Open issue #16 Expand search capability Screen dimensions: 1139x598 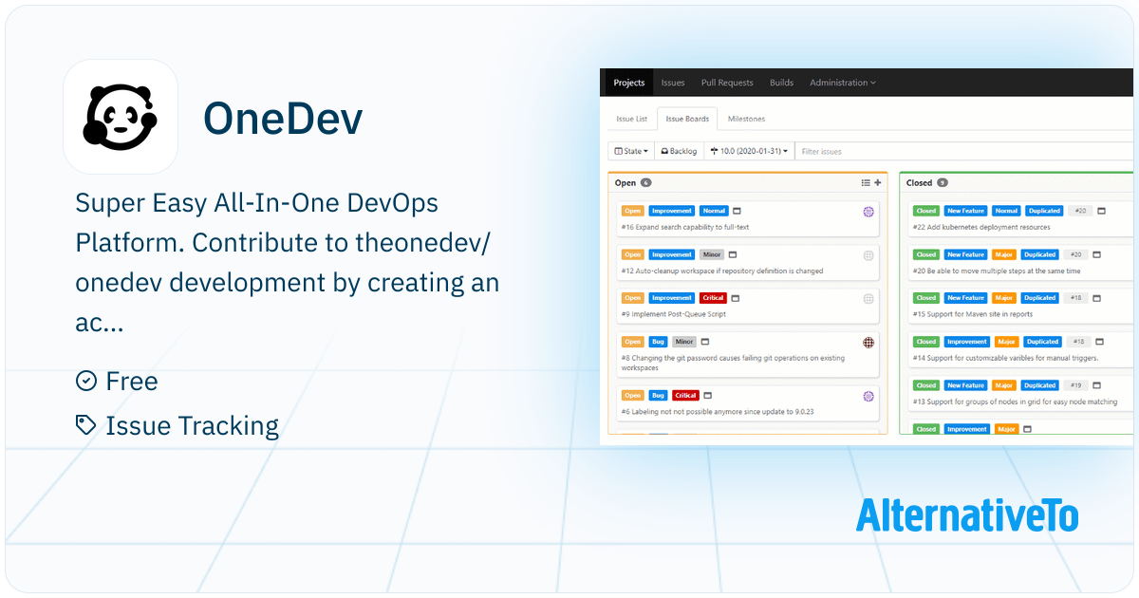(x=685, y=228)
